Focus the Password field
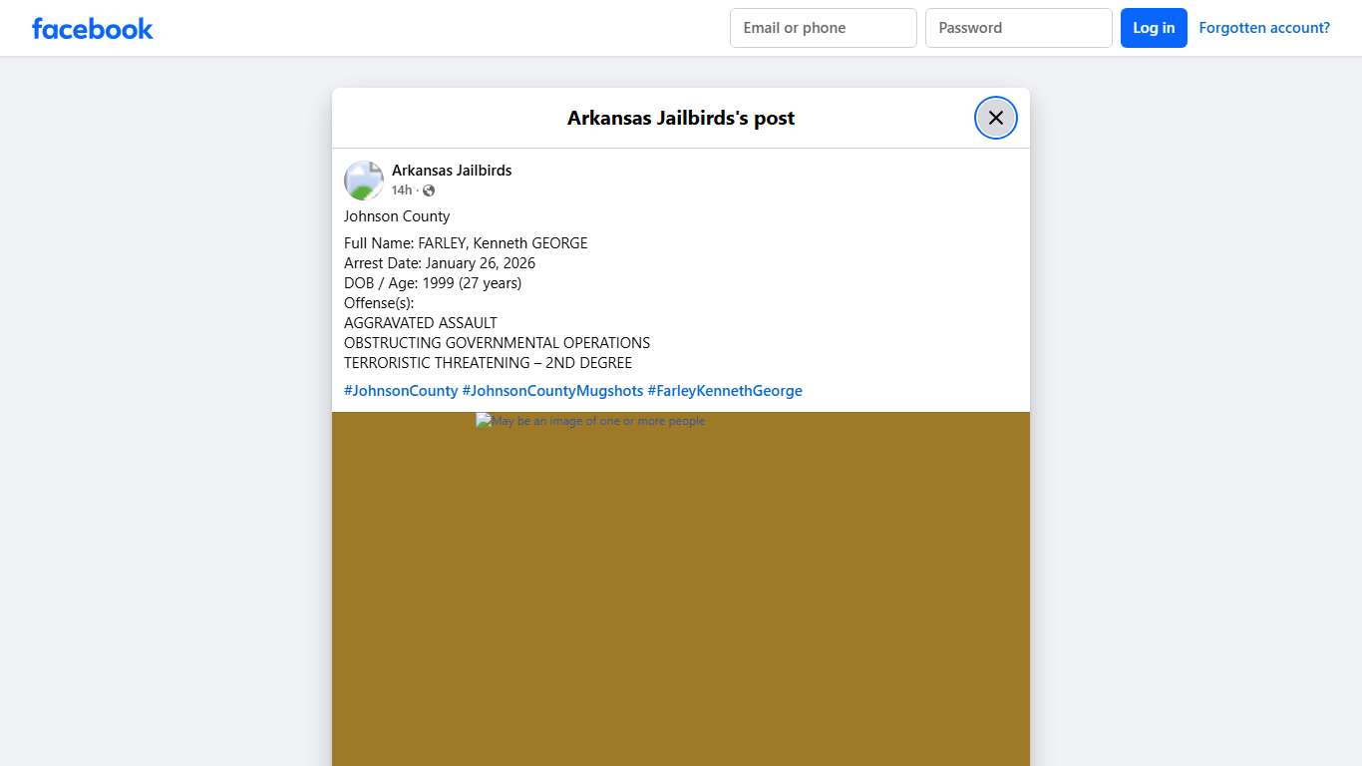 pyautogui.click(x=1018, y=28)
